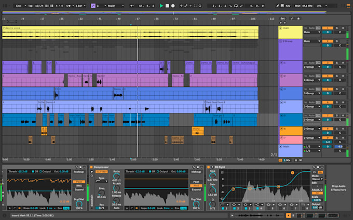
Task: Solo the main track with S button
Action: (337, 28)
